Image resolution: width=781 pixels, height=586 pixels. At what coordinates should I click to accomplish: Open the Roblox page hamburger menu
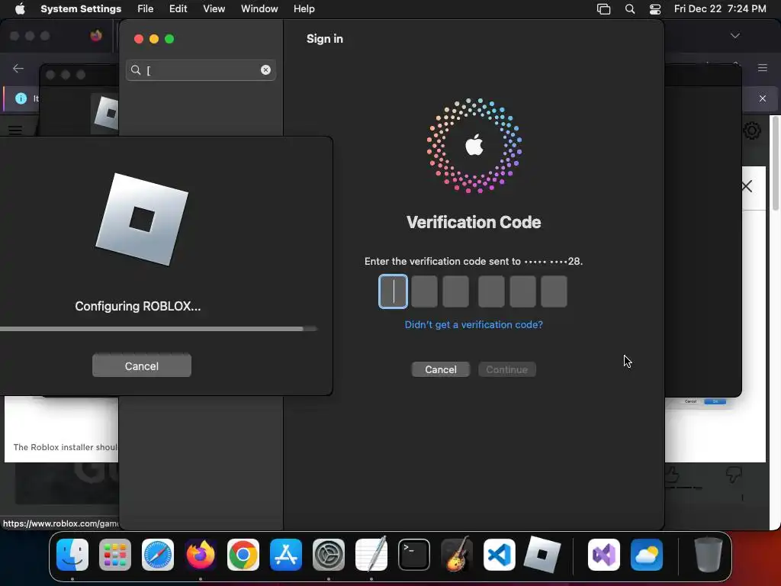(15, 130)
